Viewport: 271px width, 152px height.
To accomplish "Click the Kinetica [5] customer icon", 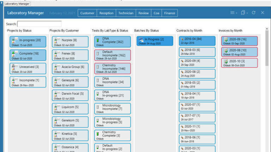I will (57, 134).
